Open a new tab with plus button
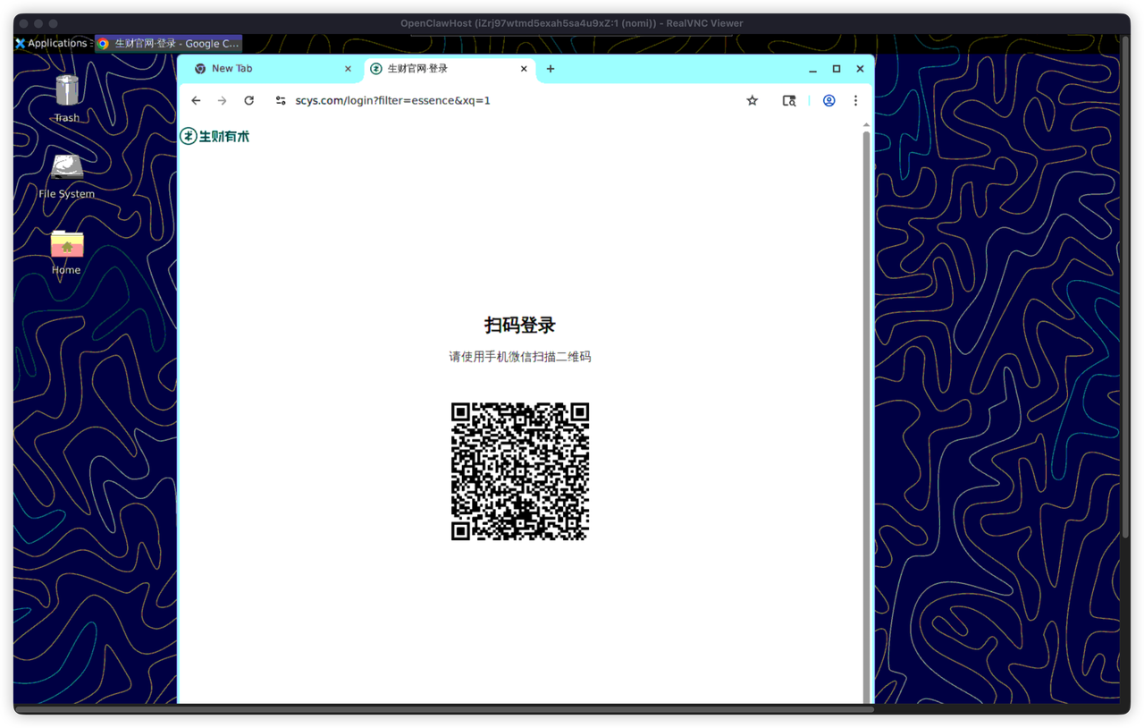 [x=551, y=69]
